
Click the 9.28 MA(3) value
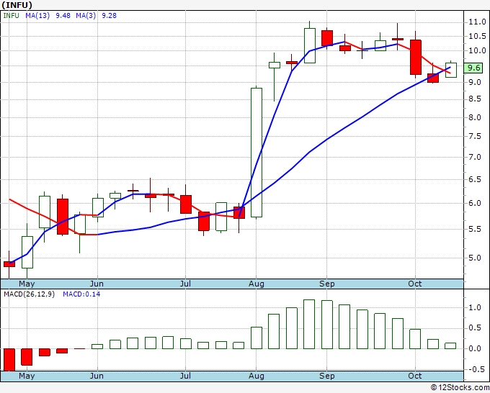tap(109, 16)
